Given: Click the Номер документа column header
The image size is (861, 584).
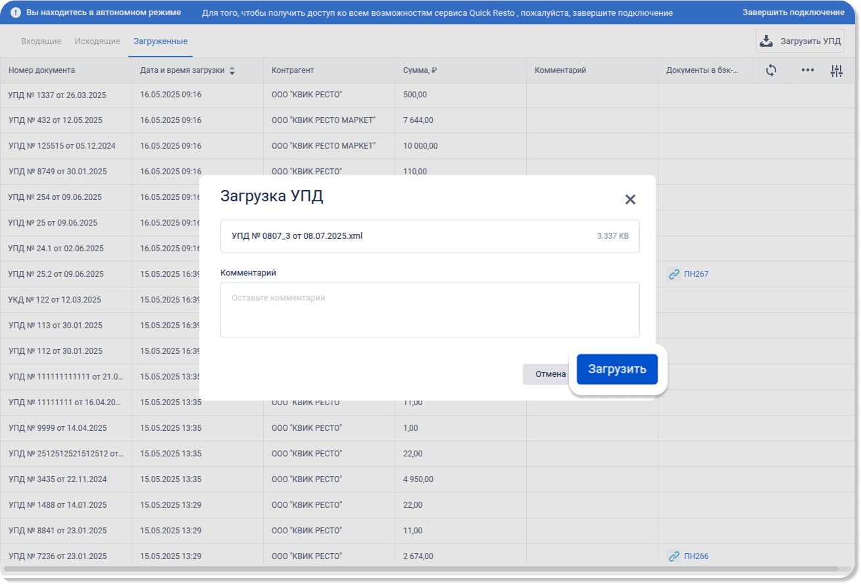Looking at the screenshot, I should 42,70.
